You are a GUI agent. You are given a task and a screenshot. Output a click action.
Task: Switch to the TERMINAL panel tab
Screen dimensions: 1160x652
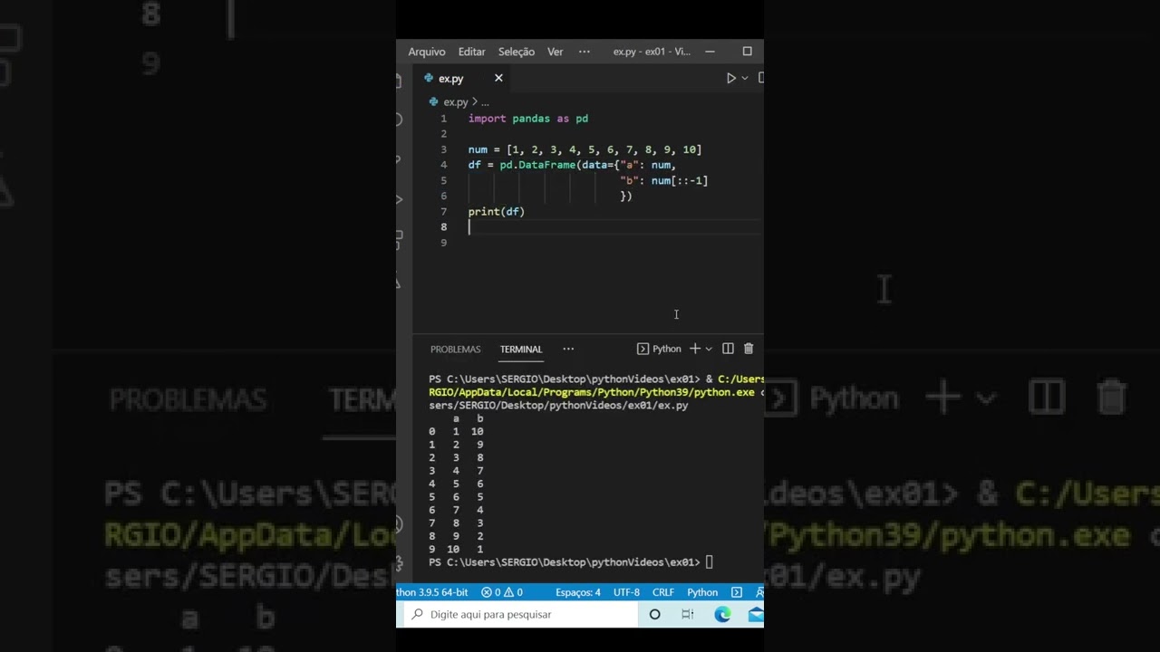pos(521,349)
